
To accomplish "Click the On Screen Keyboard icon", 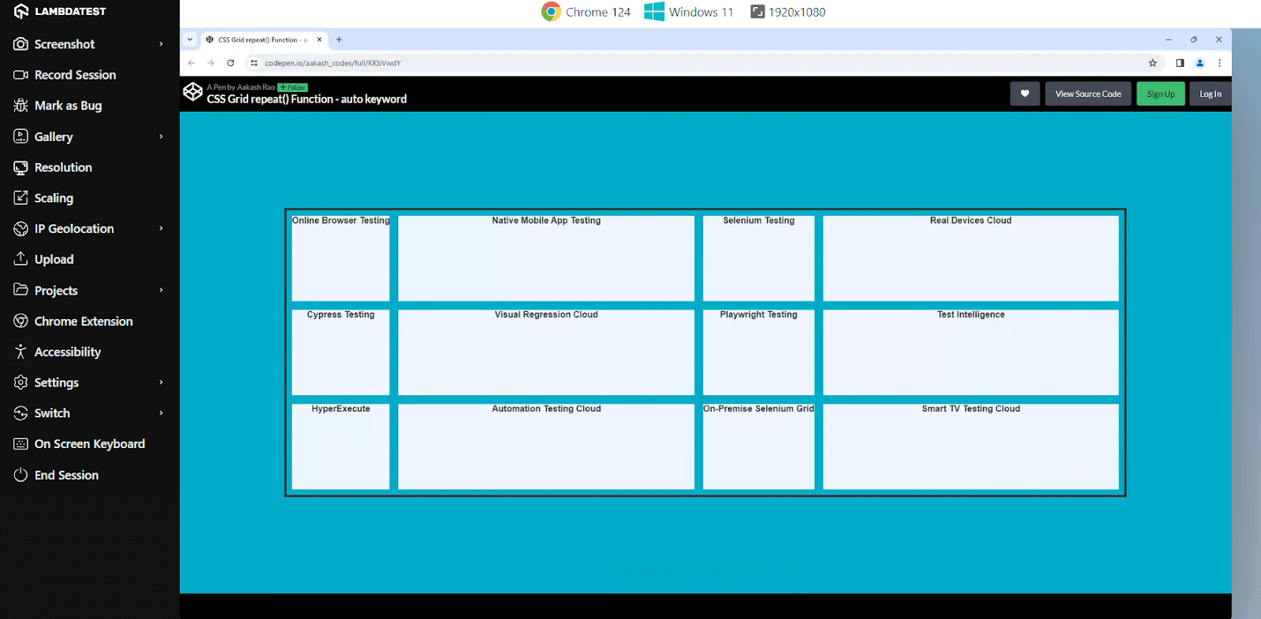I will coord(20,444).
